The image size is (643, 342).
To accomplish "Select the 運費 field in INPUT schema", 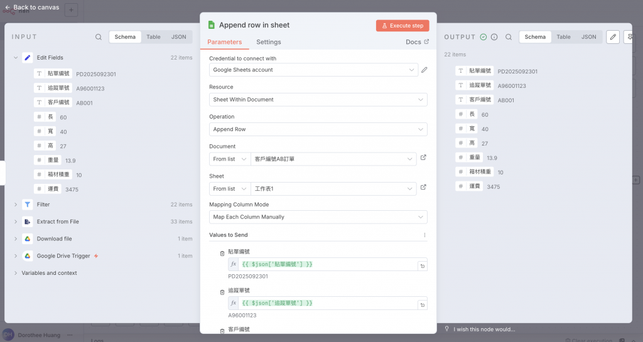I will [x=48, y=189].
